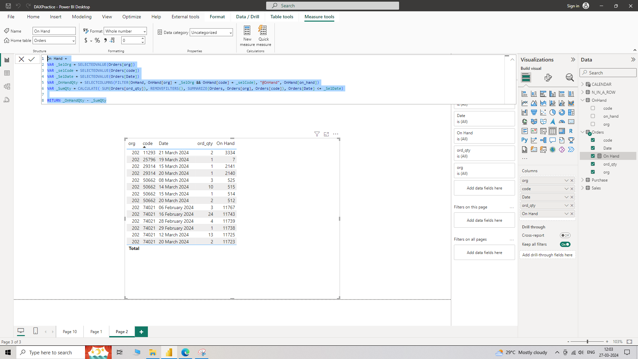
Task: Switch to Table view in left sidebar
Action: click(7, 73)
